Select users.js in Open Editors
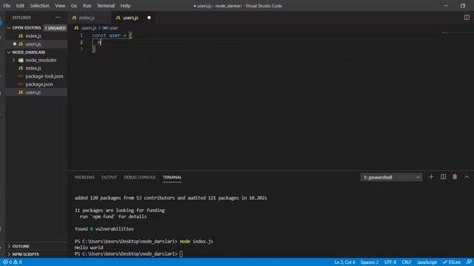The width and height of the screenshot is (474, 266). (x=36, y=44)
